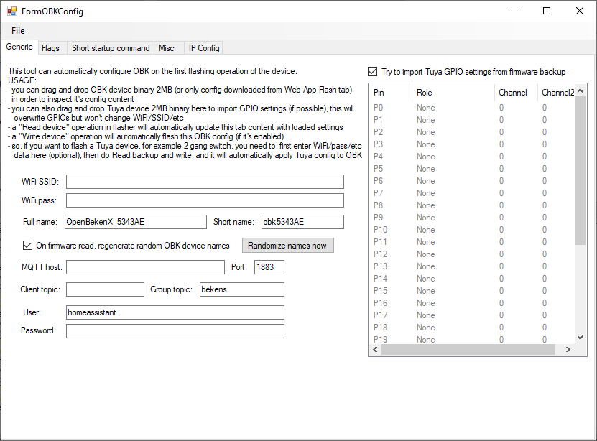
Task: Click the FormOBKConfig window title icon
Action: tap(11, 11)
